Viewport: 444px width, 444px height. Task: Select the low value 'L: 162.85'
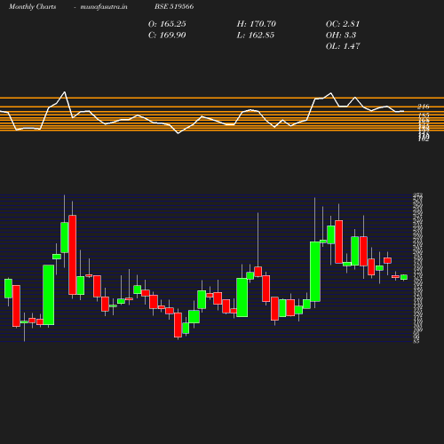point(256,36)
